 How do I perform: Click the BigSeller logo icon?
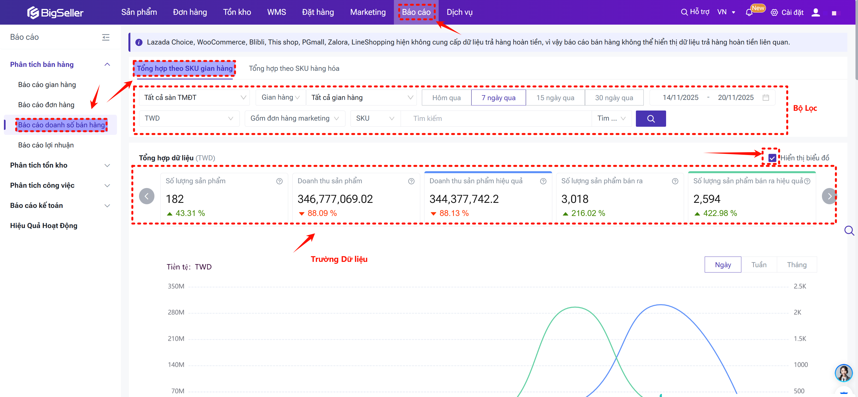[33, 13]
